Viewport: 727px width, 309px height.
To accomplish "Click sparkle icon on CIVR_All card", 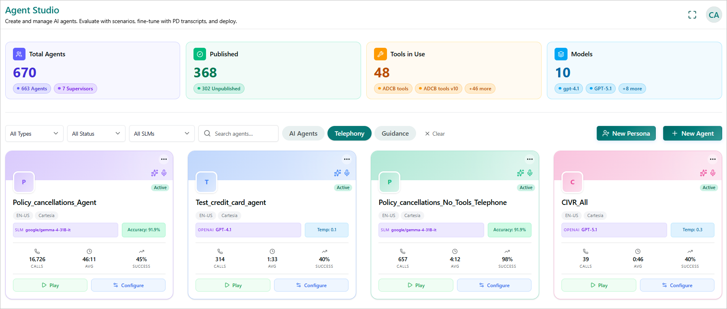I will click(704, 173).
